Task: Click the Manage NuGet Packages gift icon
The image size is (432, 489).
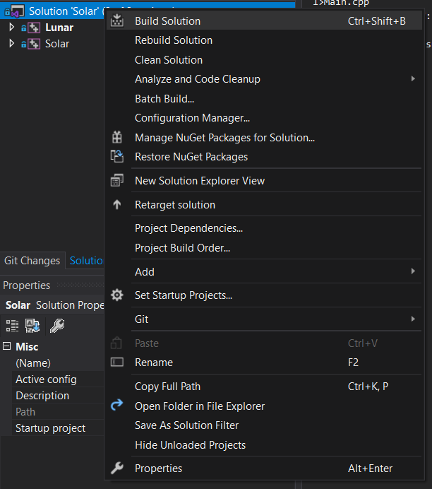Action: 118,138
